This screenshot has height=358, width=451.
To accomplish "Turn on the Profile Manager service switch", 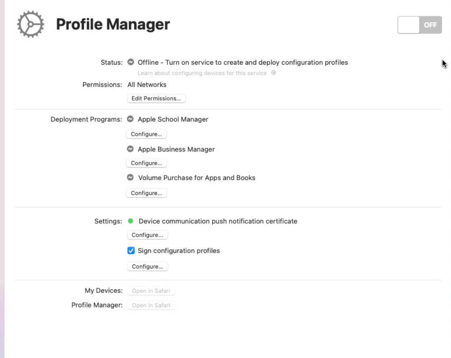I will coord(419,25).
